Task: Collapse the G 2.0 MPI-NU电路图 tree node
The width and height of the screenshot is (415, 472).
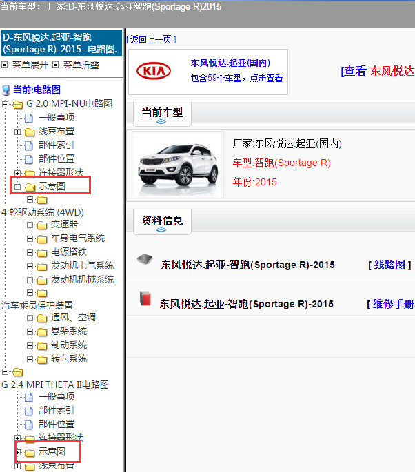Action: (x=5, y=104)
